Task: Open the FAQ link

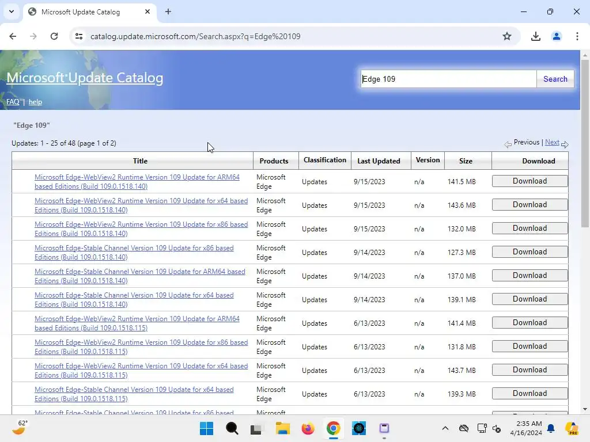Action: coord(13,102)
